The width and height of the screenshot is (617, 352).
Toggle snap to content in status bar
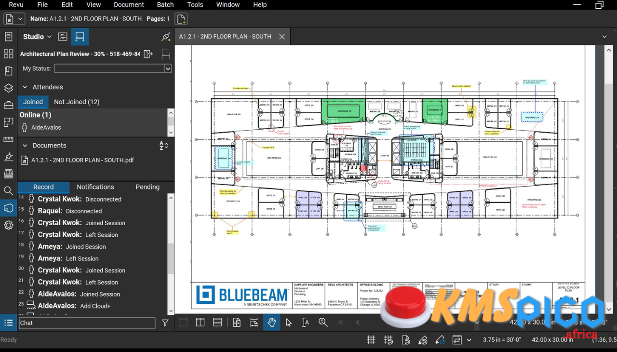[x=406, y=340]
